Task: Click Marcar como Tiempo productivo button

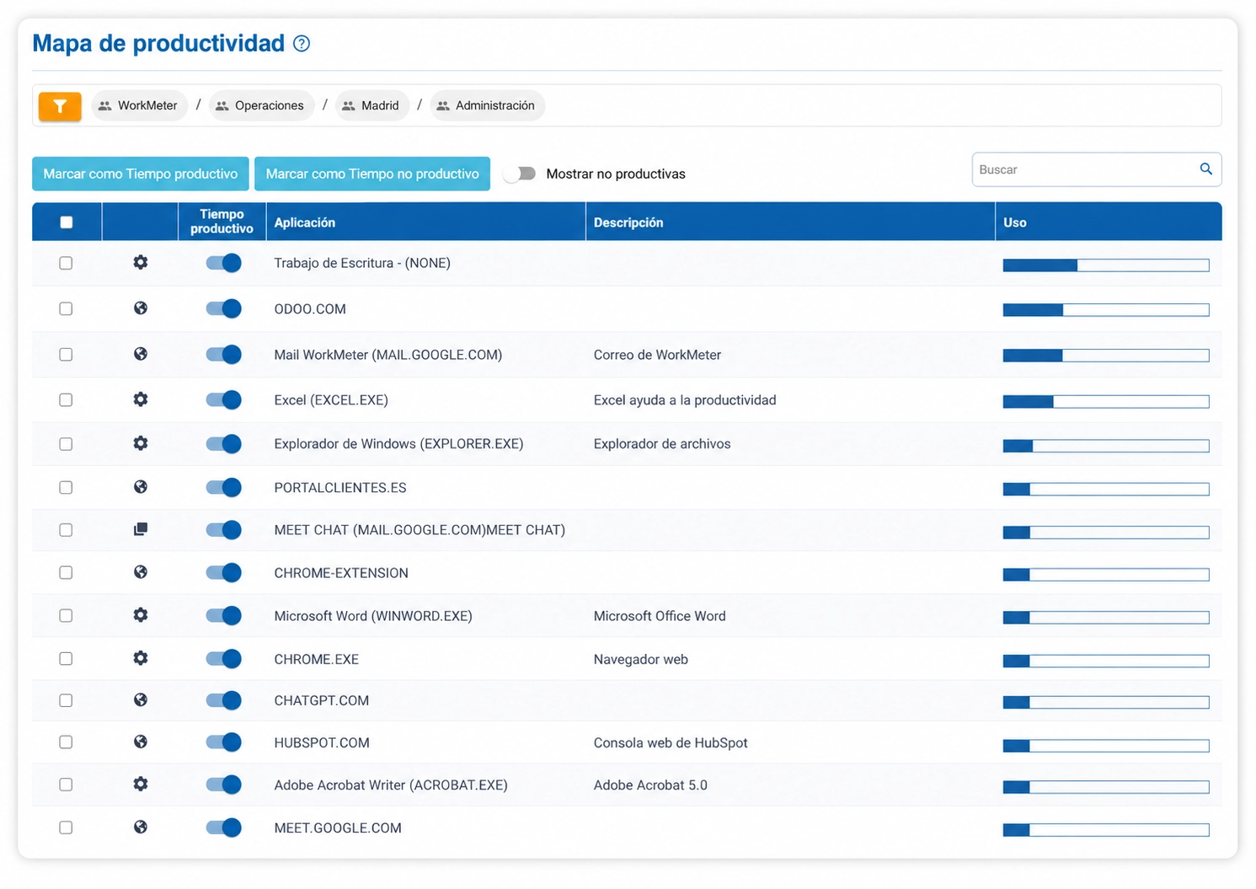Action: click(141, 174)
